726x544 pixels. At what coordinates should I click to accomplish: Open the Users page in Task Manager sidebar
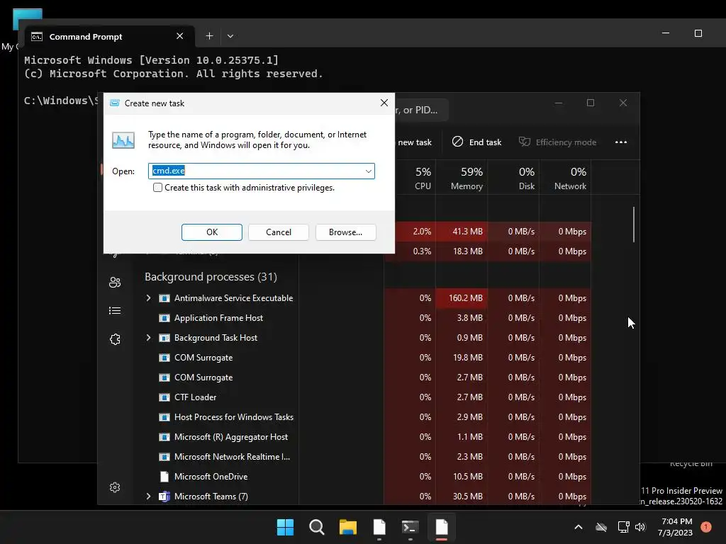[115, 282]
